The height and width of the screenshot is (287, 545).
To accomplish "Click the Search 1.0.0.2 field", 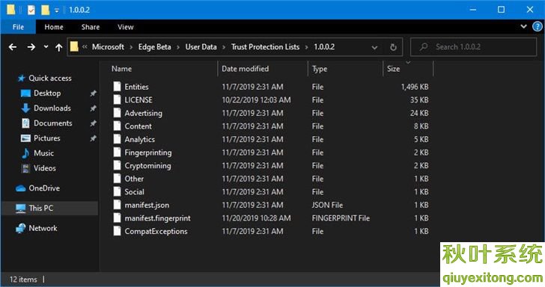I will tap(473, 47).
